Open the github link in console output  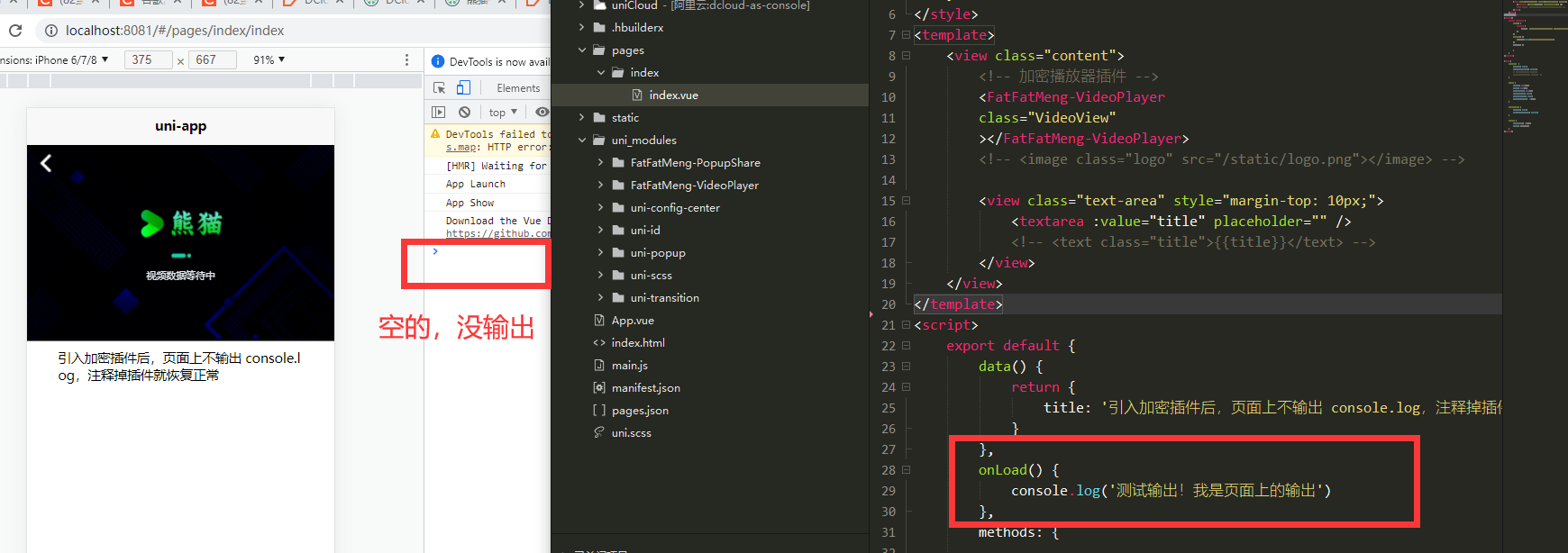tap(497, 233)
